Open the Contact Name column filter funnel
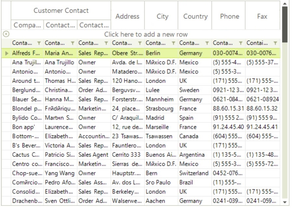Screen dimensions: 294x209 pyautogui.click(x=73, y=43)
